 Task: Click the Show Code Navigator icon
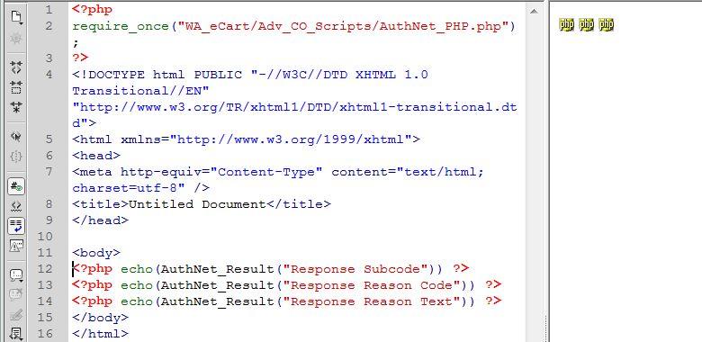point(16,38)
